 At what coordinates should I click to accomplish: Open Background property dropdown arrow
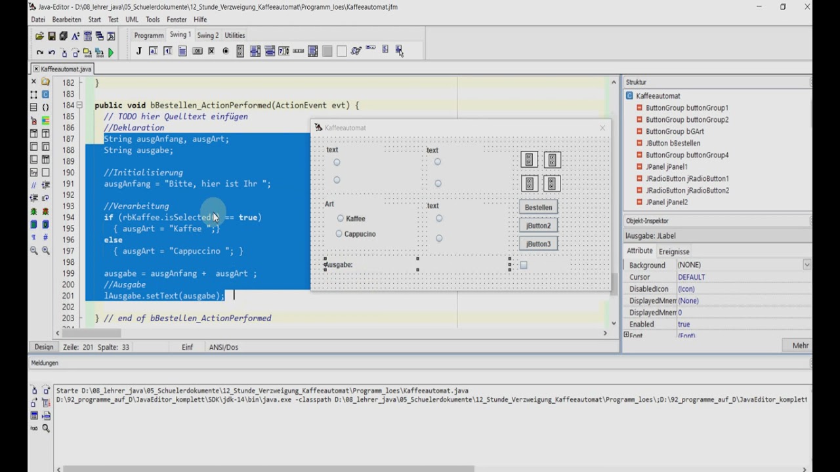click(807, 265)
